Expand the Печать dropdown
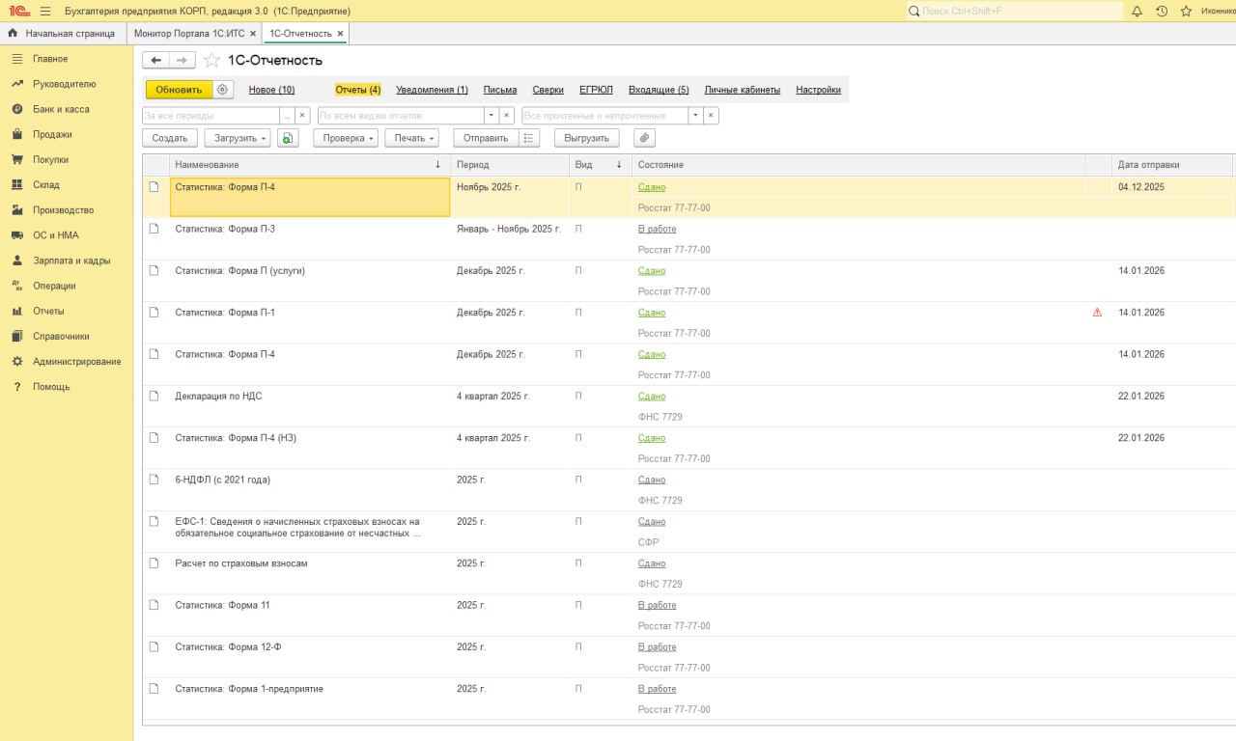 click(412, 138)
